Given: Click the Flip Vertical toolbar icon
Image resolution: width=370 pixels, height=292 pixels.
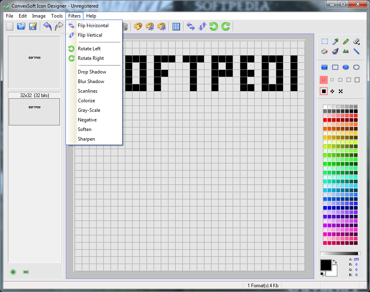Looking at the screenshot, I should [x=202, y=26].
